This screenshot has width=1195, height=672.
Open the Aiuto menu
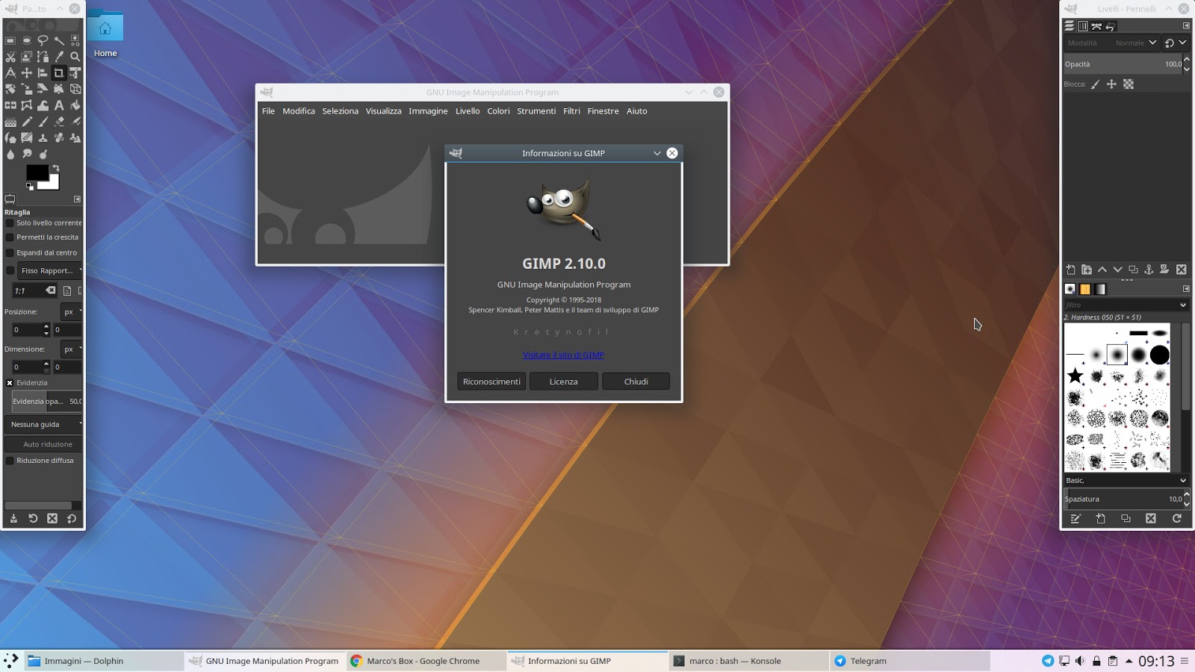point(637,111)
